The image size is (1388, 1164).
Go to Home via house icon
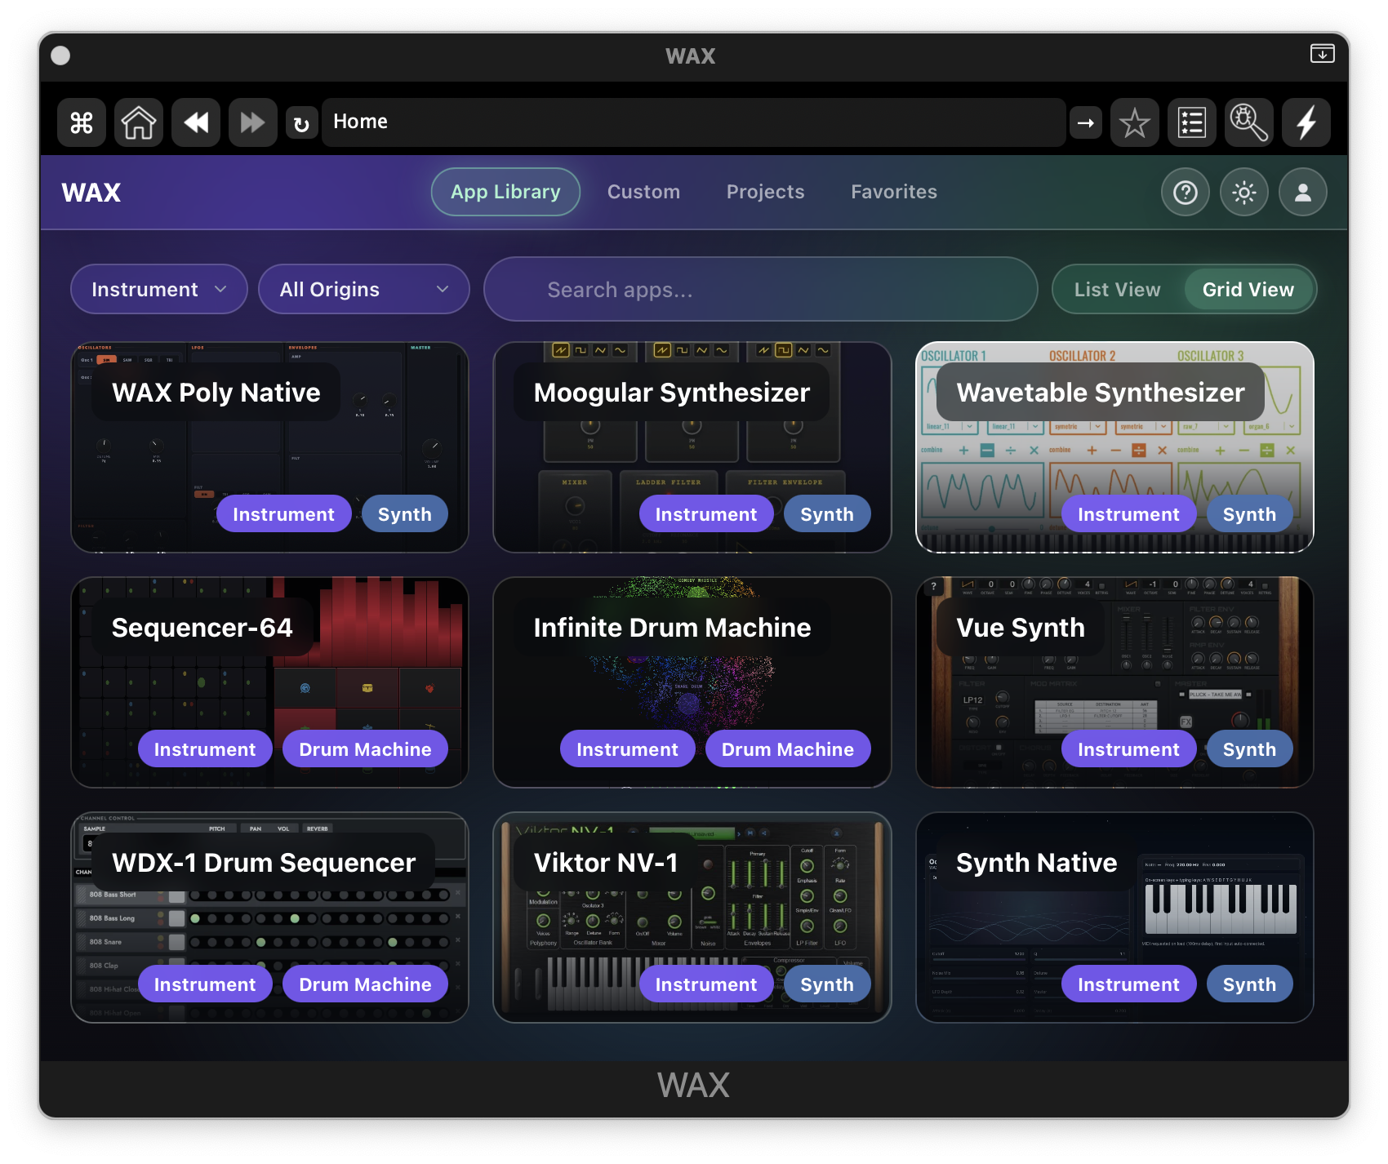(139, 122)
